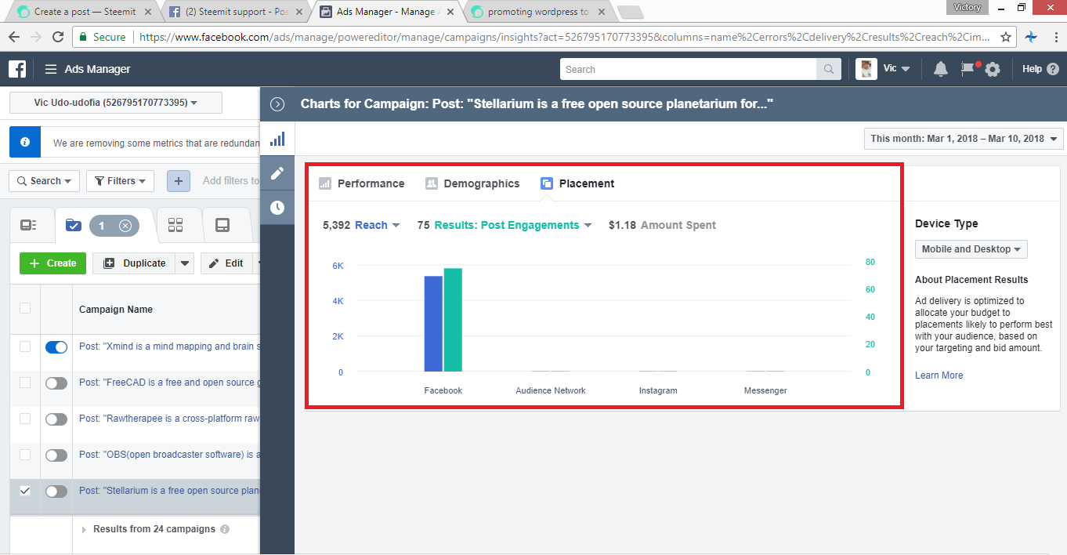Collapse charts panel with arrow icon
Viewport: 1067px width, 555px height.
[x=277, y=103]
